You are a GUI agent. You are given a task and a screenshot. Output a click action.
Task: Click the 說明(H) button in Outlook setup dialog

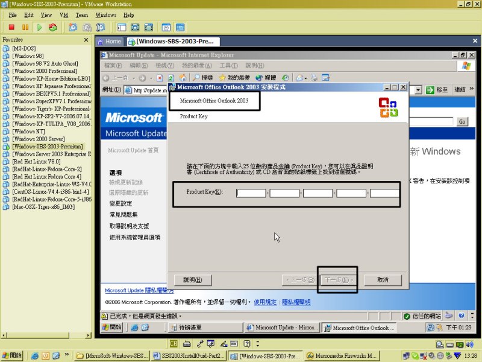[192, 280]
